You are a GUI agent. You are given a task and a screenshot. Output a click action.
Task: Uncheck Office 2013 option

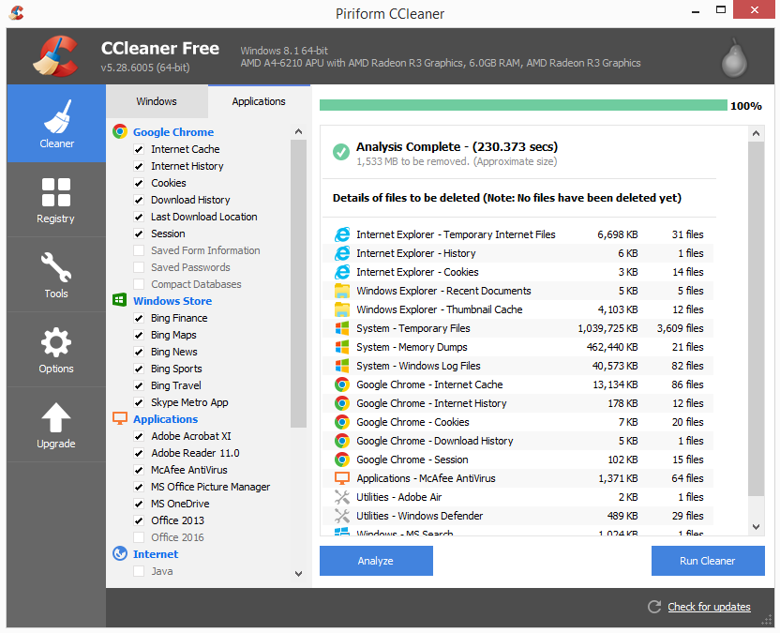139,520
